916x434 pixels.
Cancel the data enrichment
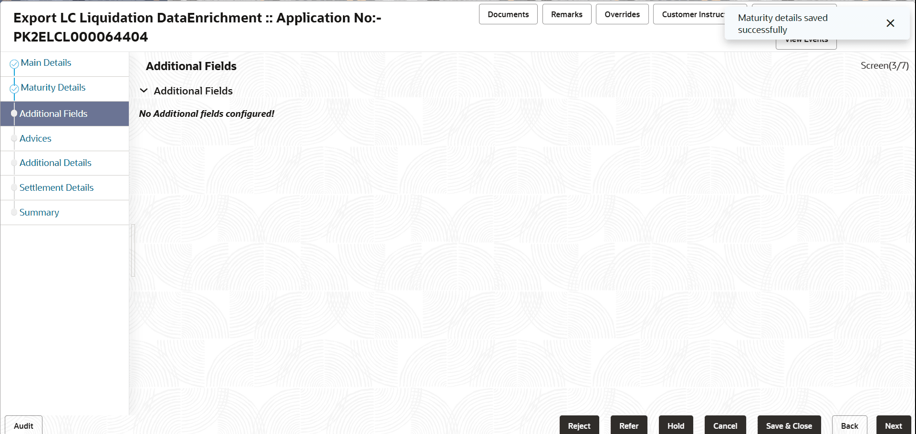(725, 425)
